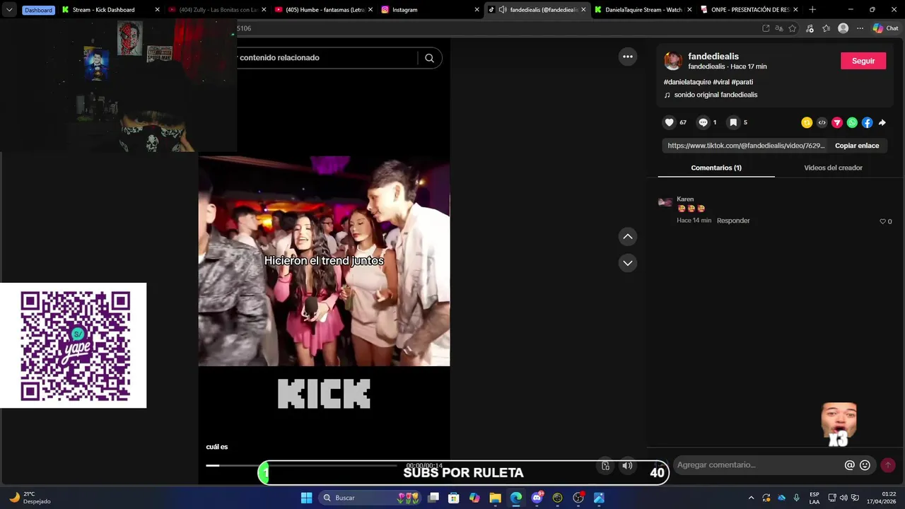
Task: Follow fandediealis with the Seguir button
Action: pos(863,61)
